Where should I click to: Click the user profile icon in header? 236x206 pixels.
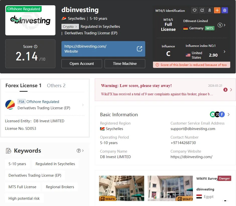[209, 10]
